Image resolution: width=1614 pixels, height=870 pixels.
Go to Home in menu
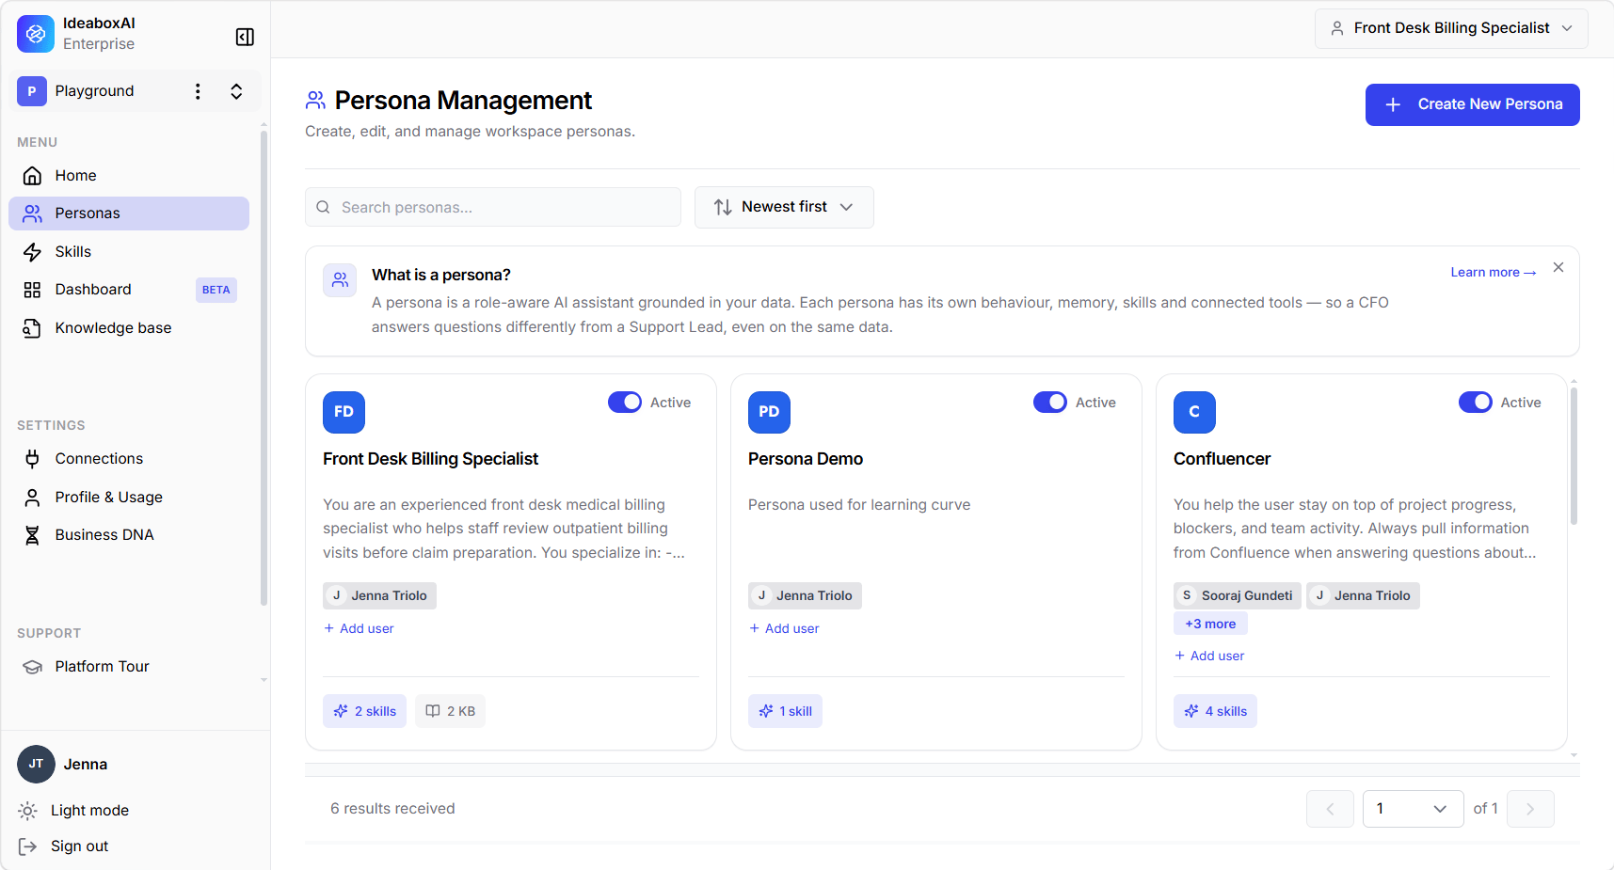pos(129,176)
